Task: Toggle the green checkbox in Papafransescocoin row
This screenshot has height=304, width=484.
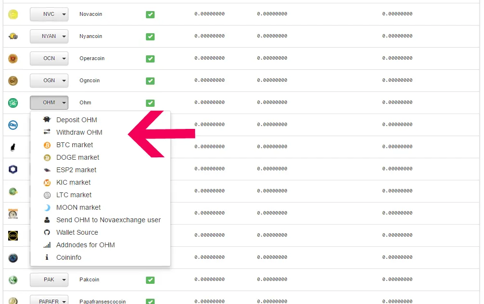Action: coord(150,302)
